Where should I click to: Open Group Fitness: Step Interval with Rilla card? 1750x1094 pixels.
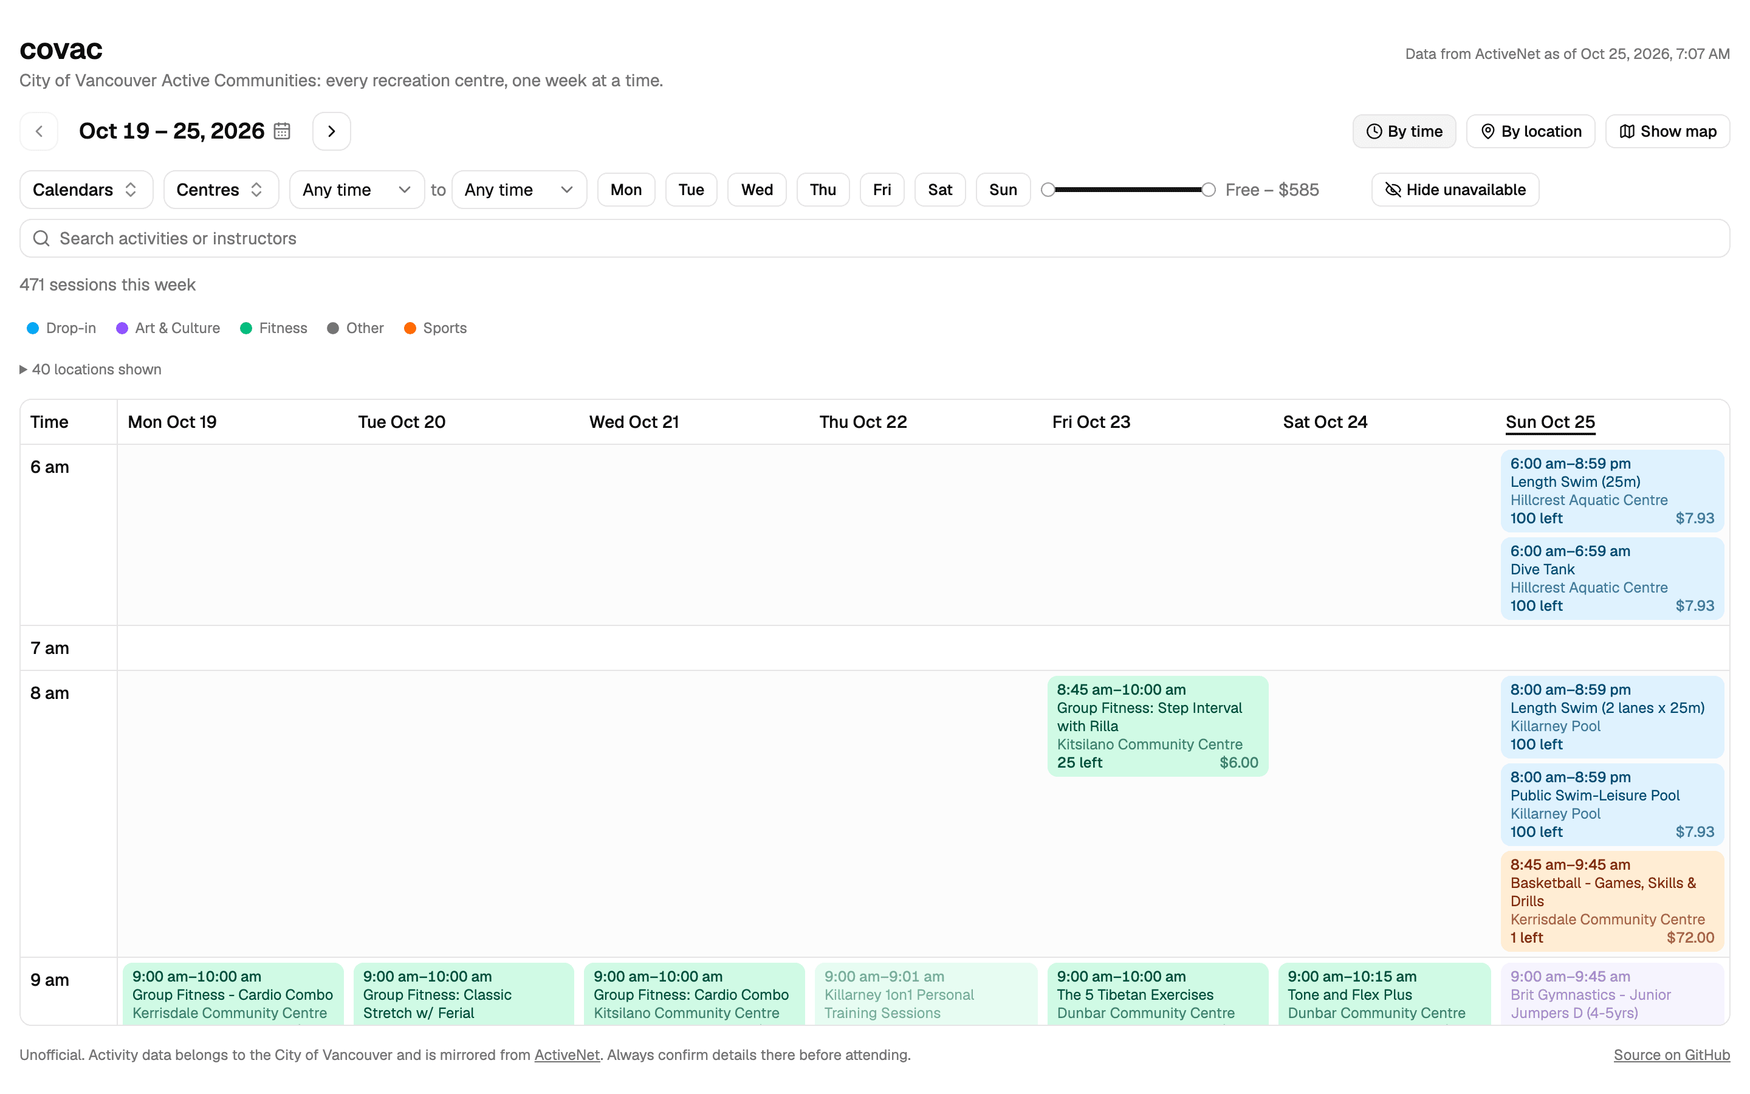[1157, 726]
